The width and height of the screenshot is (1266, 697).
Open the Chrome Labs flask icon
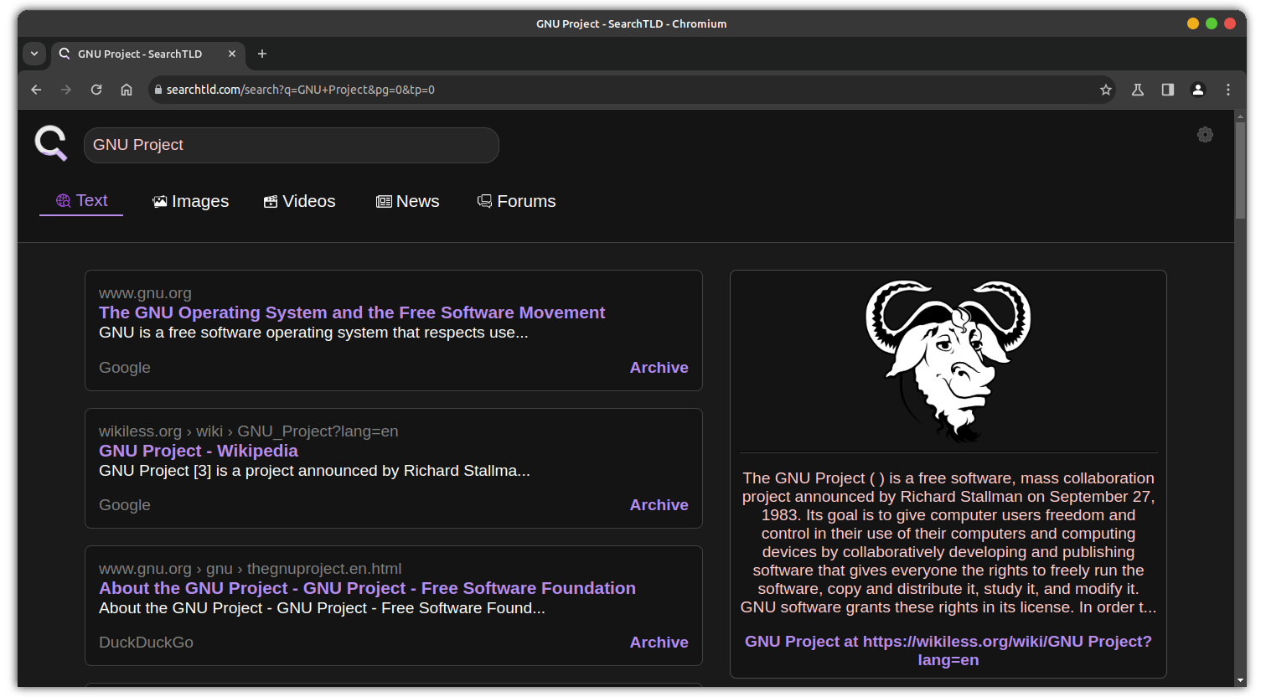point(1138,90)
